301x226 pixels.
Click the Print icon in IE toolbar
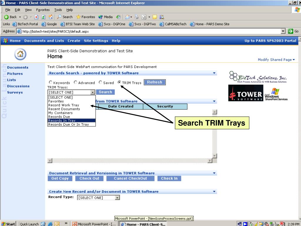136,17
